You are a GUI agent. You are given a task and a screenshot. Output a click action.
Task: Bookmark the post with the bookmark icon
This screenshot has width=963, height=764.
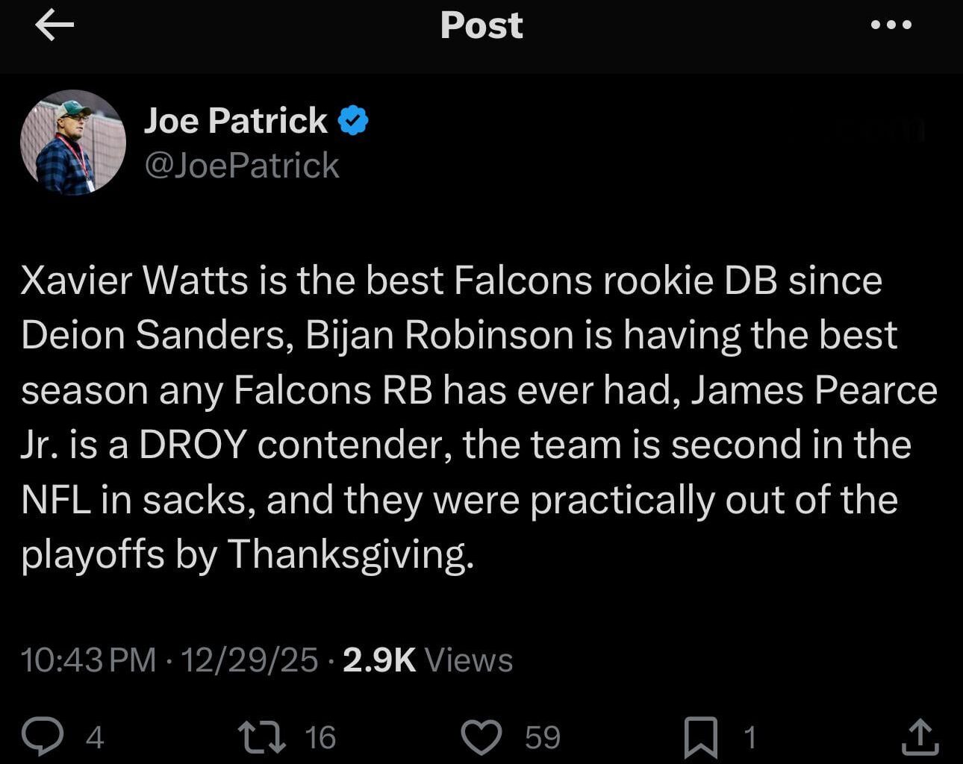[x=701, y=736]
